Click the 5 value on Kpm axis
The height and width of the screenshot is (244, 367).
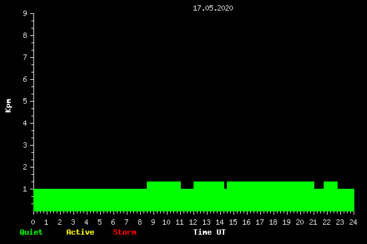pyautogui.click(x=25, y=101)
